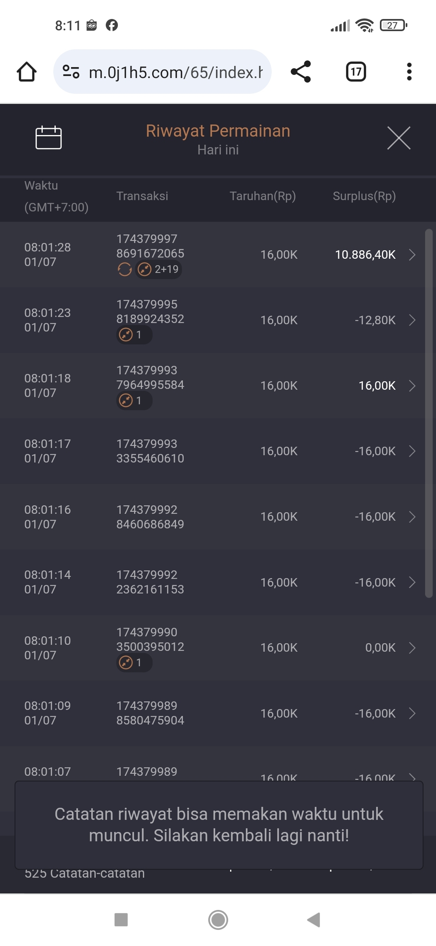Close the Riwayat Permainan panel

[x=398, y=138]
